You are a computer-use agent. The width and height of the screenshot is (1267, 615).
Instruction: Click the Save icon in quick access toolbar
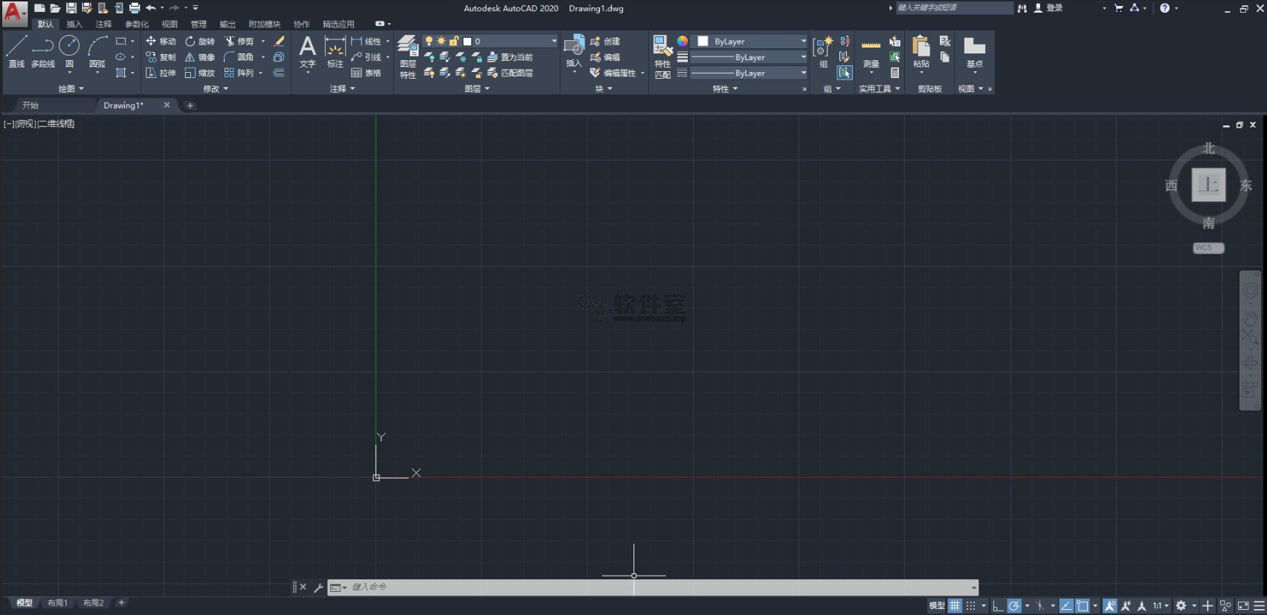coord(71,8)
